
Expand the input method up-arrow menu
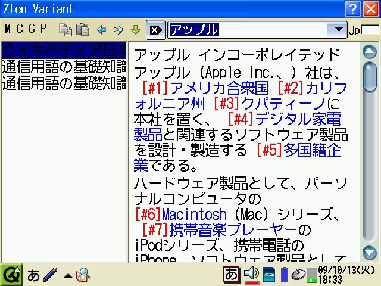click(x=68, y=275)
